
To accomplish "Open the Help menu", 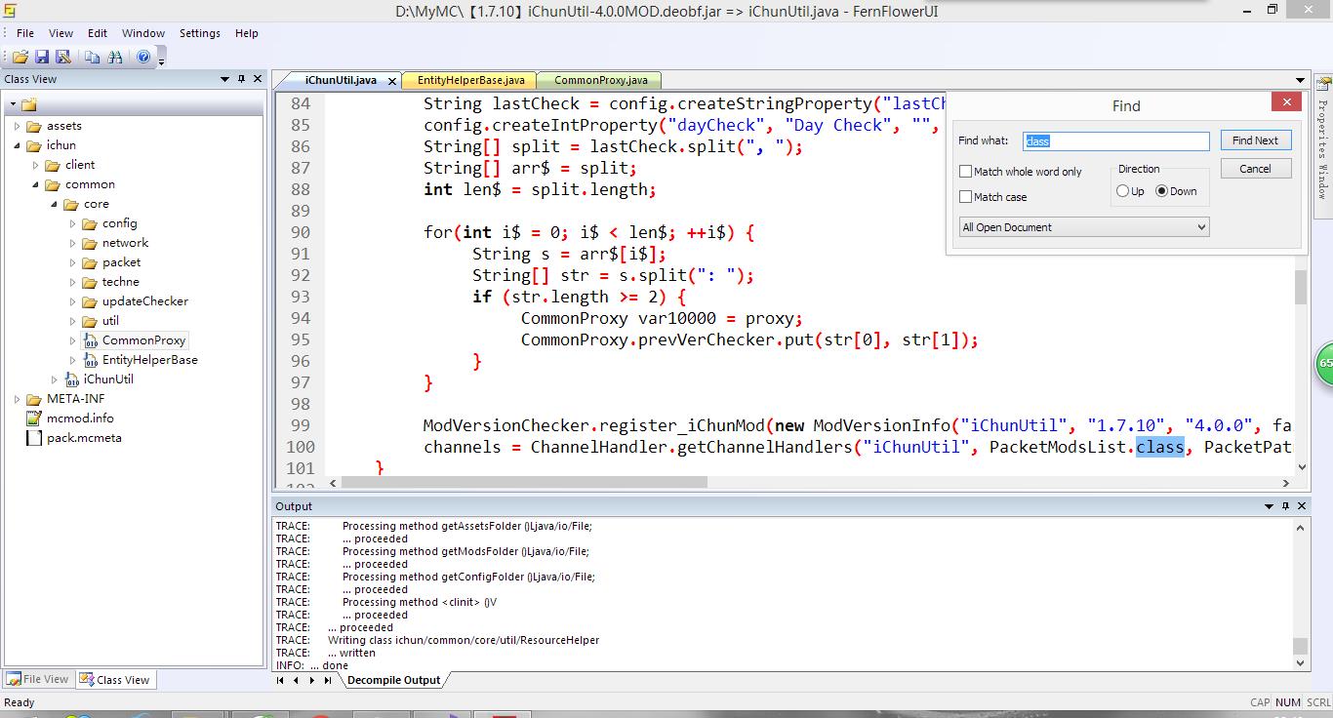I will [x=247, y=33].
